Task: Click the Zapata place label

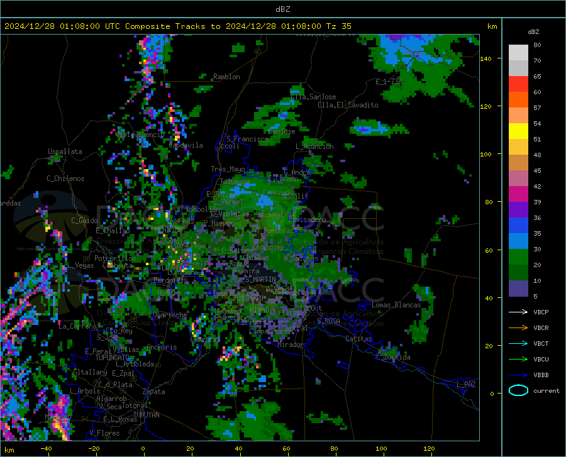Action: click(x=154, y=392)
